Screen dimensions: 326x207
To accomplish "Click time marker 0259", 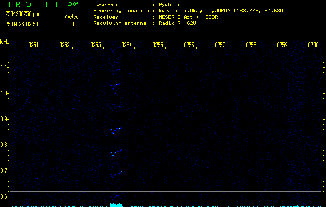I will click(x=282, y=45).
